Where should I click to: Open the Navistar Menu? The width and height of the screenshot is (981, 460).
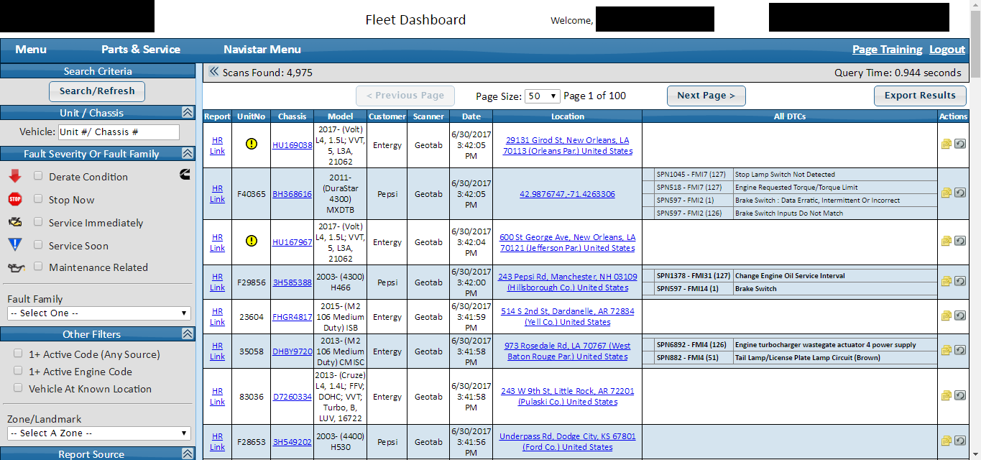coord(262,50)
